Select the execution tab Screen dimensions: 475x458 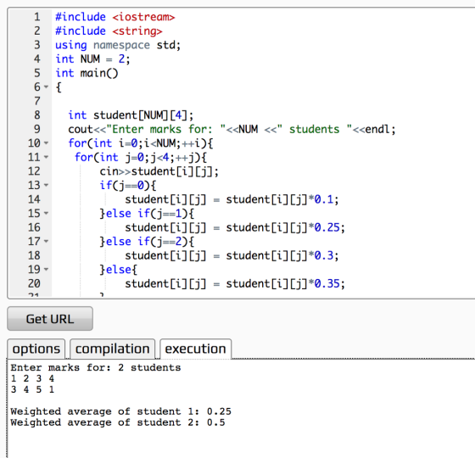click(x=195, y=349)
